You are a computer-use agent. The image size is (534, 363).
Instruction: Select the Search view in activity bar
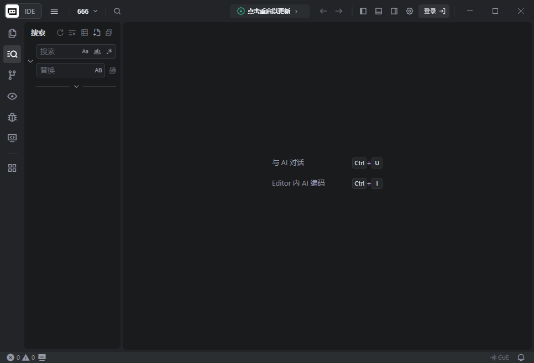click(x=12, y=54)
